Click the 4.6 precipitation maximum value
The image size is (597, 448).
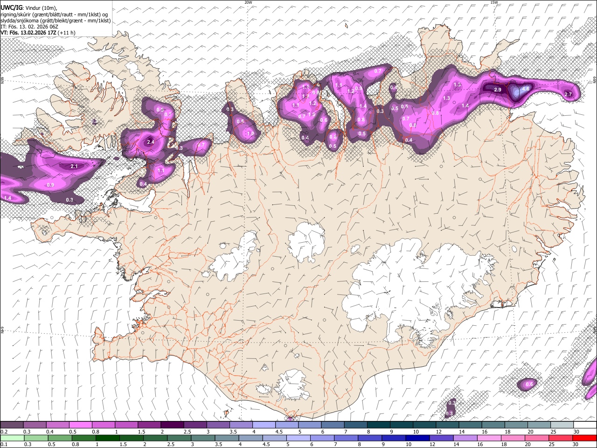click(x=525, y=89)
